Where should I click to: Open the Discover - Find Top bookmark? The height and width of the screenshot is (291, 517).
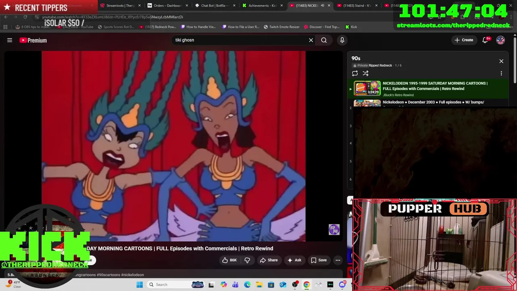322,27
